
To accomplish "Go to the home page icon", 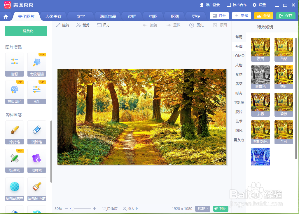I will (6, 17).
